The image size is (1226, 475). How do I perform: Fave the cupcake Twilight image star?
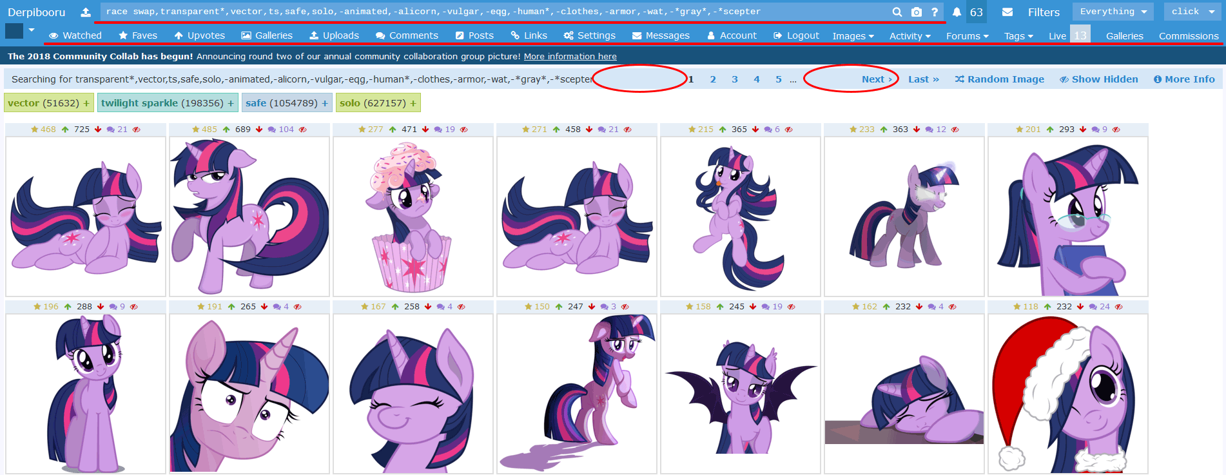[362, 130]
